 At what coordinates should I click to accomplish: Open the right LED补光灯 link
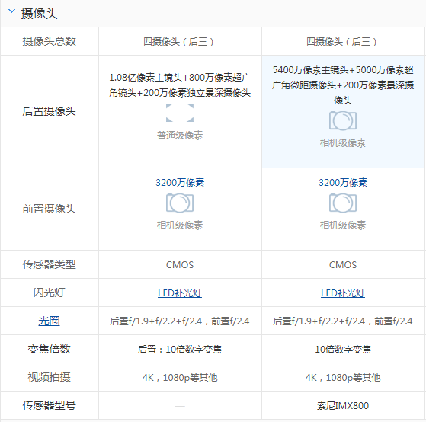tap(343, 293)
